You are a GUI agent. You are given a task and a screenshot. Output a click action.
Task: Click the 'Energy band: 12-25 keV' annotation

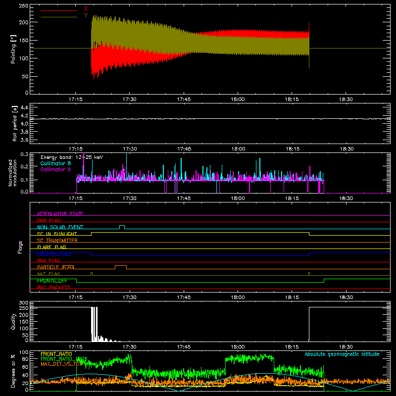point(72,157)
